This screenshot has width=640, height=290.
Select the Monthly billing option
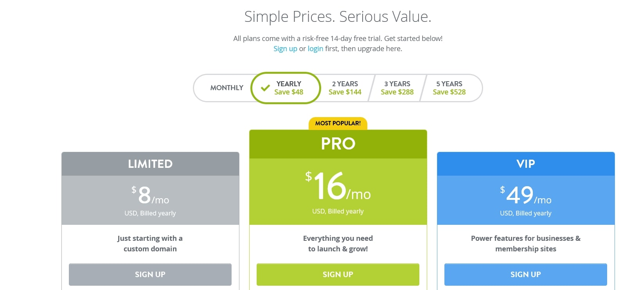[227, 88]
